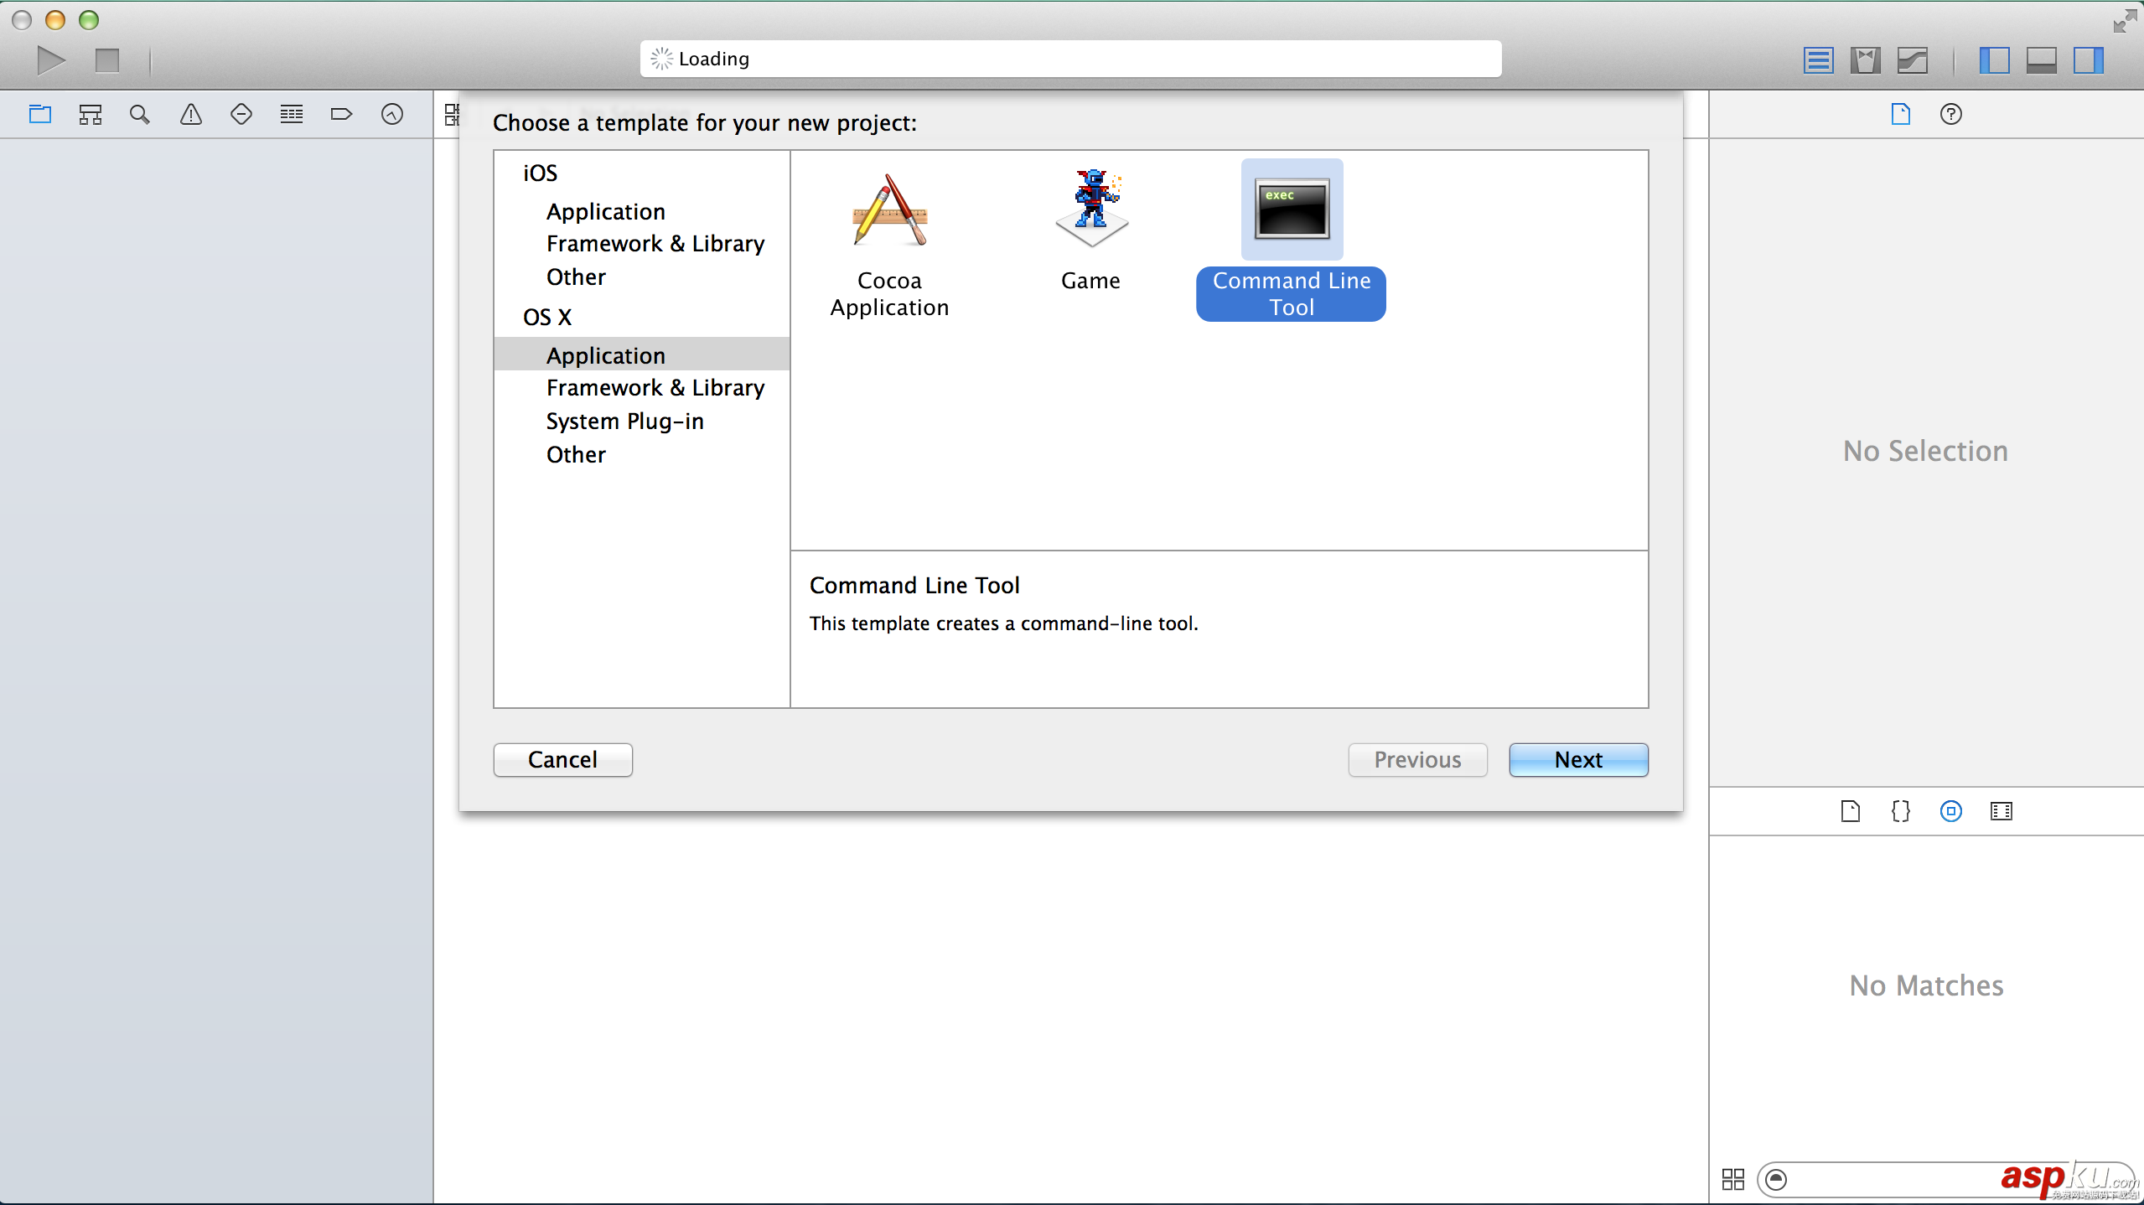
Task: Select iOS Application category
Action: tap(605, 209)
